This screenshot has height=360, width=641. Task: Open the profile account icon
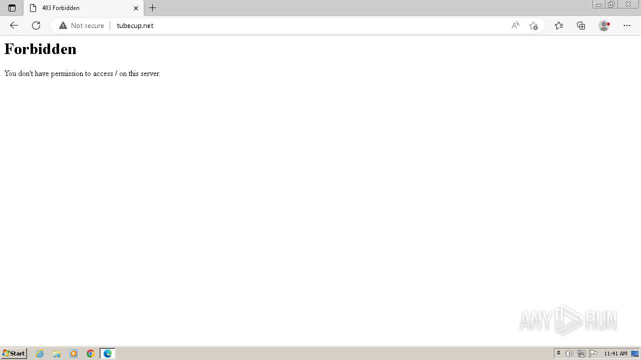604,25
